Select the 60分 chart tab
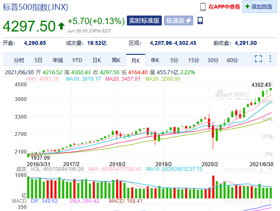The width and height of the screenshot is (280, 211). pyautogui.click(x=232, y=60)
